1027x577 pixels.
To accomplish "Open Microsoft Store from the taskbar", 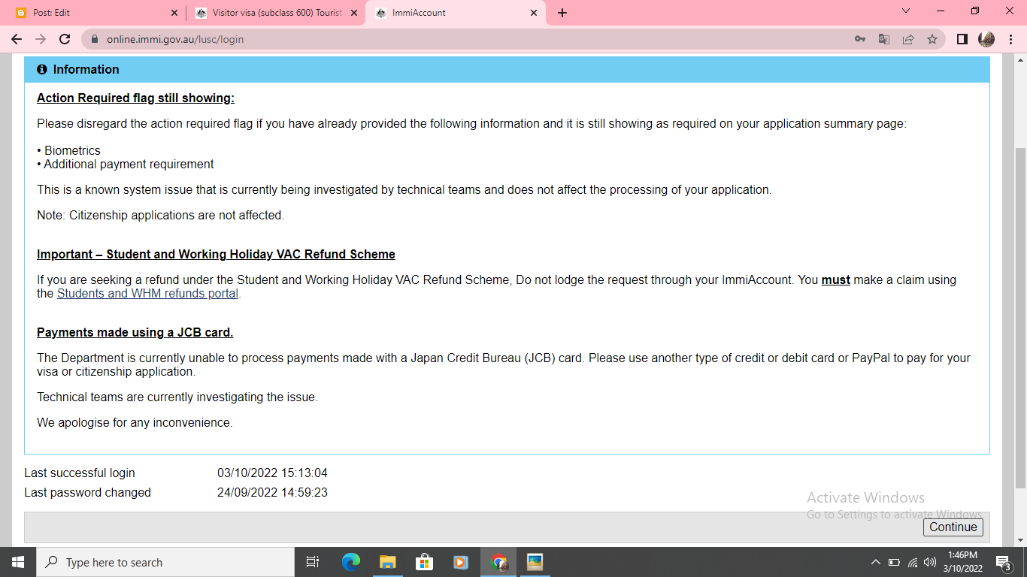I will 424,562.
